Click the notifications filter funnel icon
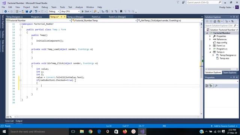 point(178,2)
